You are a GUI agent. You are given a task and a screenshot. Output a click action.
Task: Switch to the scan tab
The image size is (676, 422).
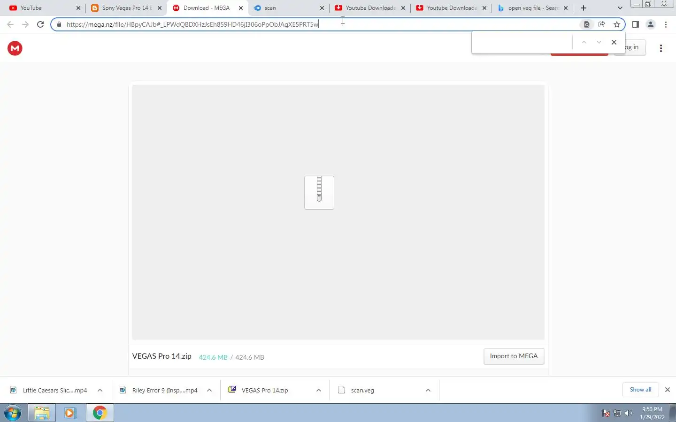tap(288, 8)
